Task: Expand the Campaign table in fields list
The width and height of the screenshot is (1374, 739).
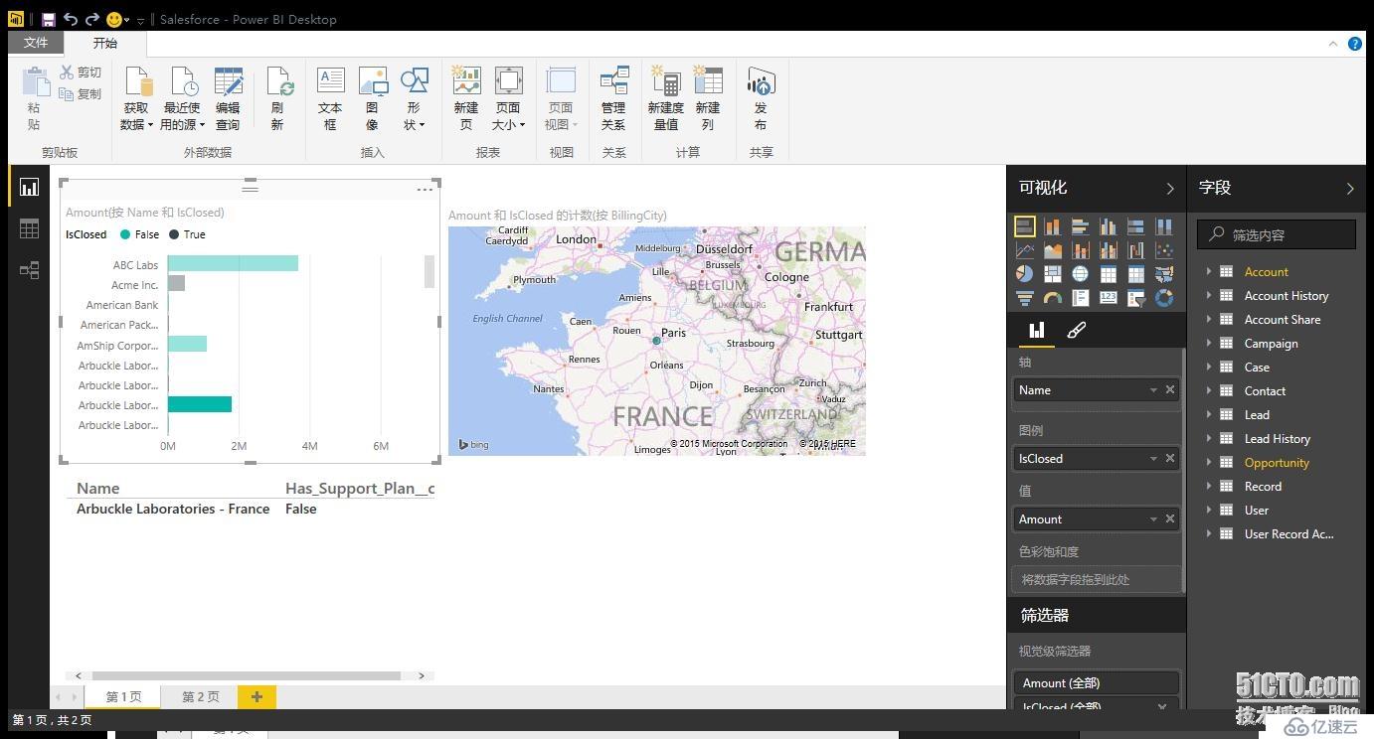Action: [1209, 343]
